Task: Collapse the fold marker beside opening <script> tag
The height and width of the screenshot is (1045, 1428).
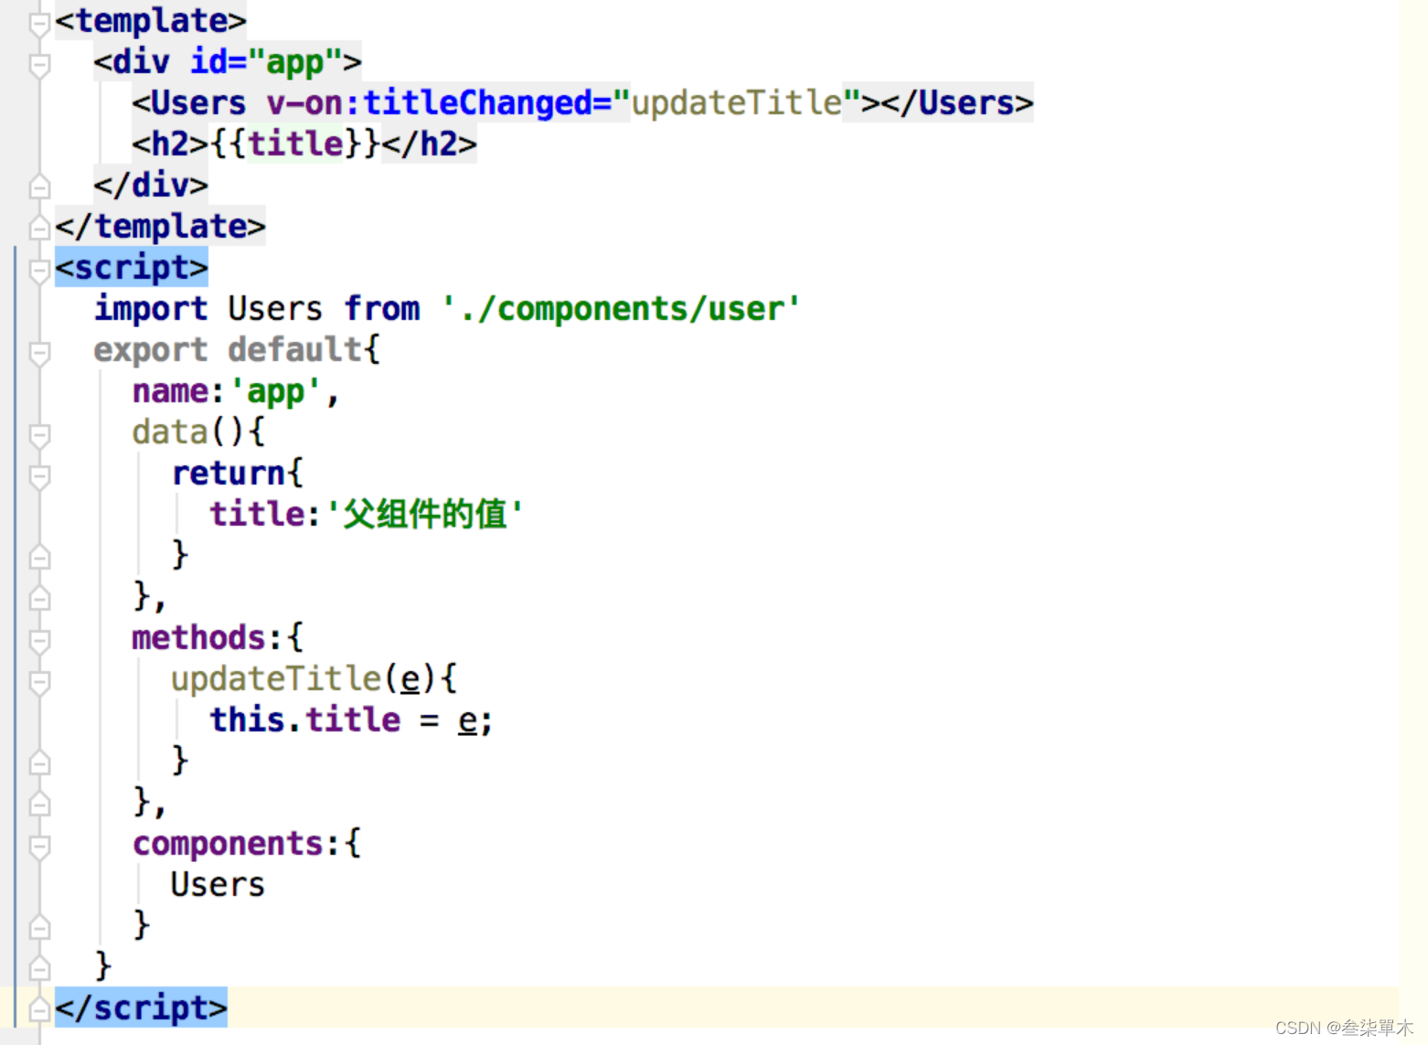Action: 39,271
